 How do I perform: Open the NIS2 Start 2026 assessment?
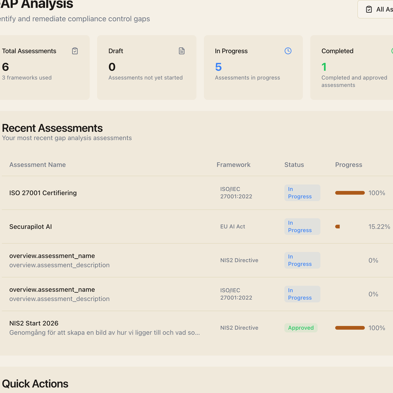coord(34,323)
